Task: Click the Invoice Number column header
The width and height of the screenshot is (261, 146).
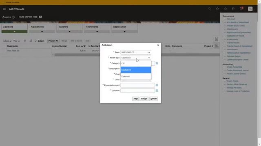Action: (x=59, y=46)
